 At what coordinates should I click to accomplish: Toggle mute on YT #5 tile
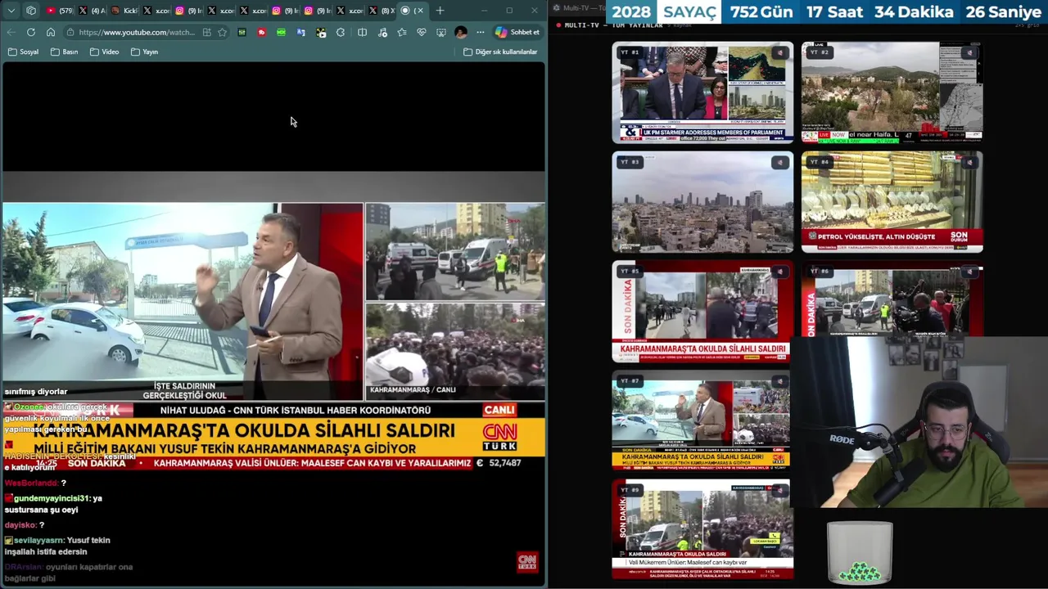pyautogui.click(x=779, y=272)
